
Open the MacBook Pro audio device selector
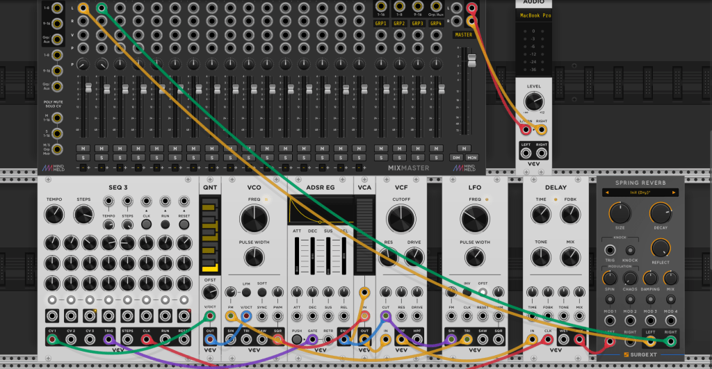tap(533, 15)
